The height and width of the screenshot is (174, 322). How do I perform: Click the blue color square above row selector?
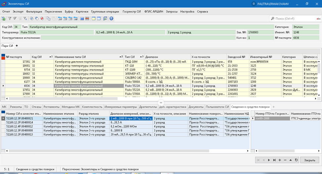(3, 55)
